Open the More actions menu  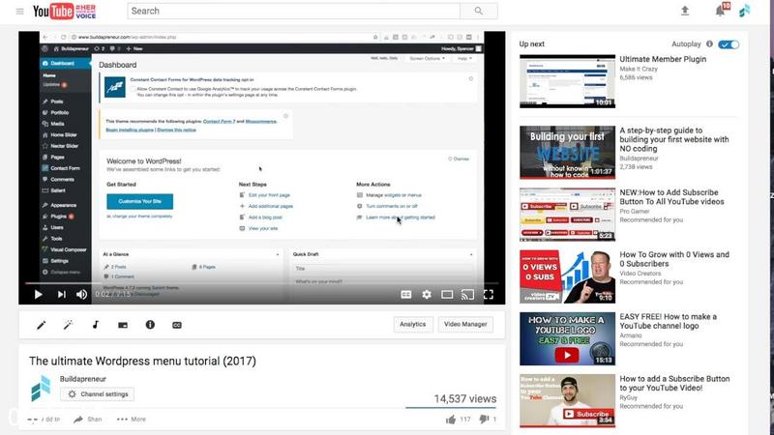[x=132, y=420]
